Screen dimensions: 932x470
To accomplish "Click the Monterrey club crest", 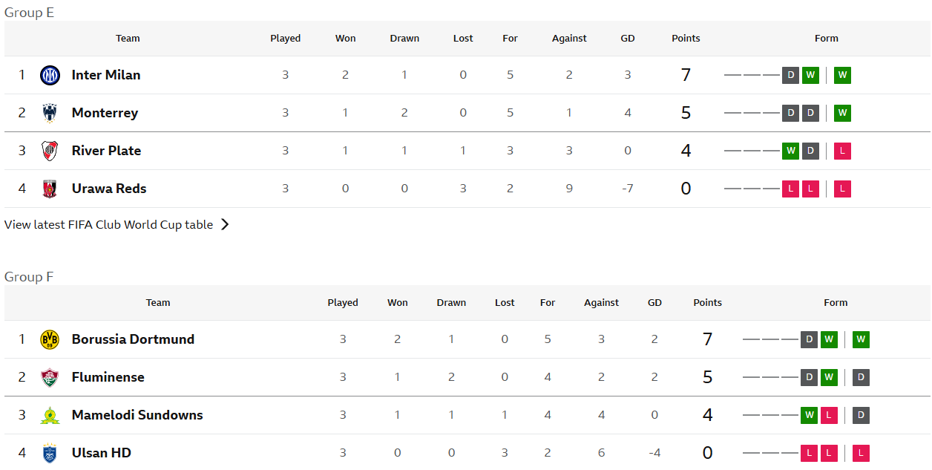I will (x=50, y=113).
